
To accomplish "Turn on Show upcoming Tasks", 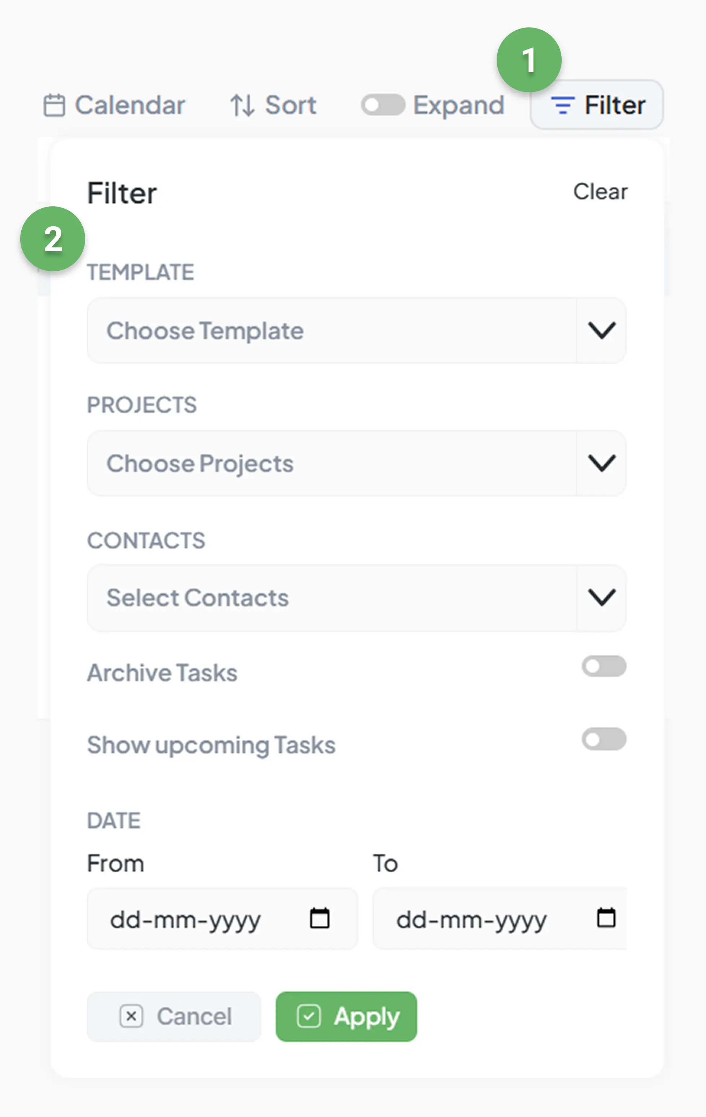I will (x=603, y=739).
